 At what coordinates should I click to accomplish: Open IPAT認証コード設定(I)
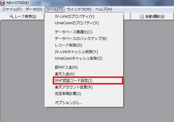click(x=88, y=80)
